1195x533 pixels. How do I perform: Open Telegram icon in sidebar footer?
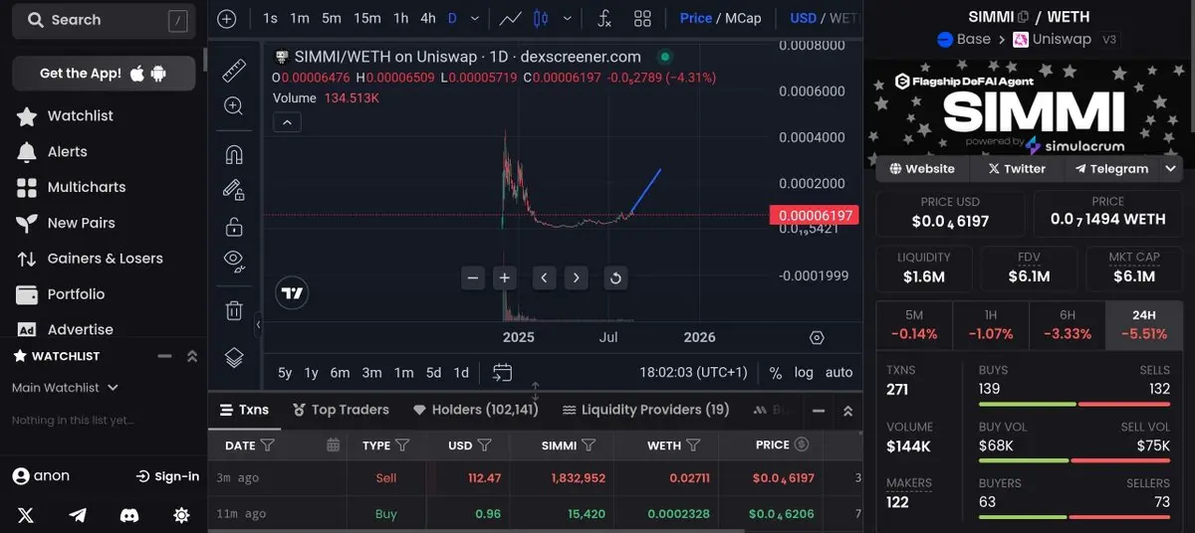tap(77, 515)
